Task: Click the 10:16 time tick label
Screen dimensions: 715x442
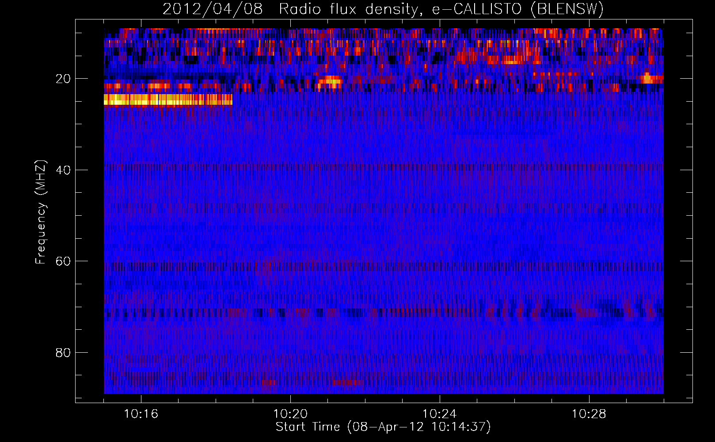Action: 141,414
